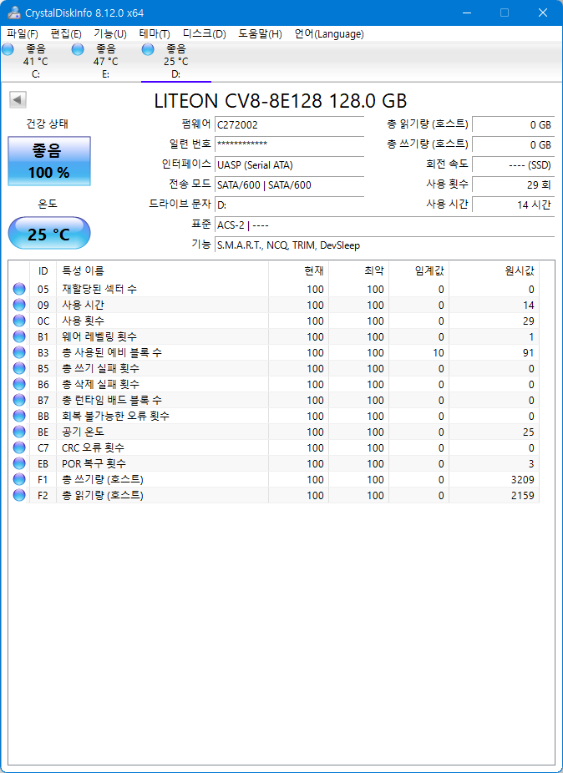The height and width of the screenshot is (773, 563).
Task: Click raw value 91 in B3 row
Action: 529,352
